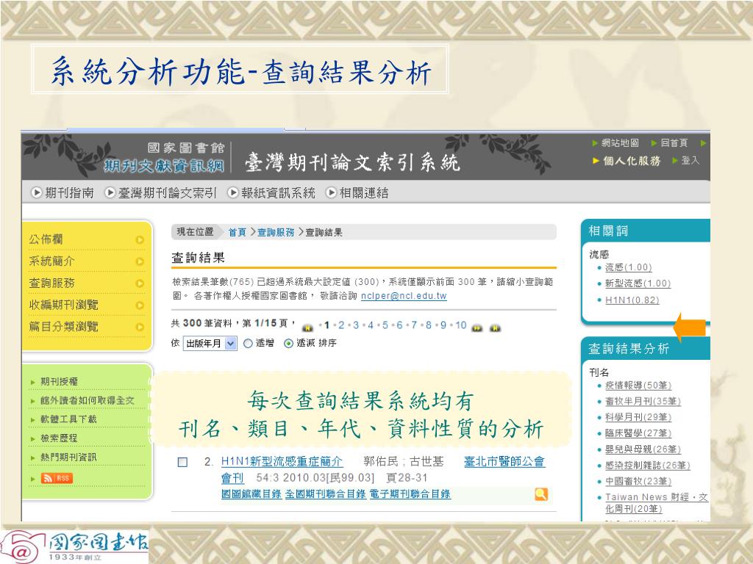Click 首頁 in the breadcrumb
Viewport: 753px width, 564px height.
point(237,232)
